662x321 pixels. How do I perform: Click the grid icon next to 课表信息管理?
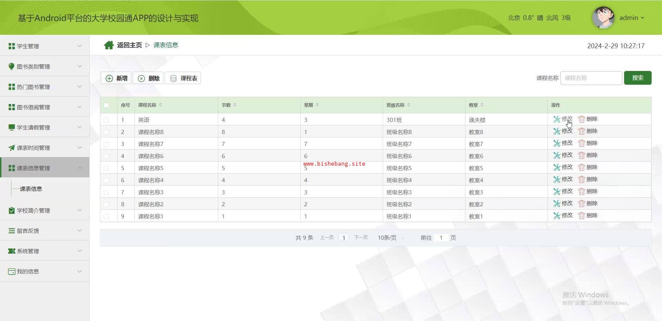pos(12,168)
